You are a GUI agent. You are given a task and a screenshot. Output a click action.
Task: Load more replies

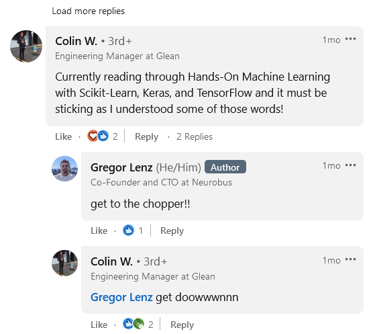pyautogui.click(x=88, y=11)
